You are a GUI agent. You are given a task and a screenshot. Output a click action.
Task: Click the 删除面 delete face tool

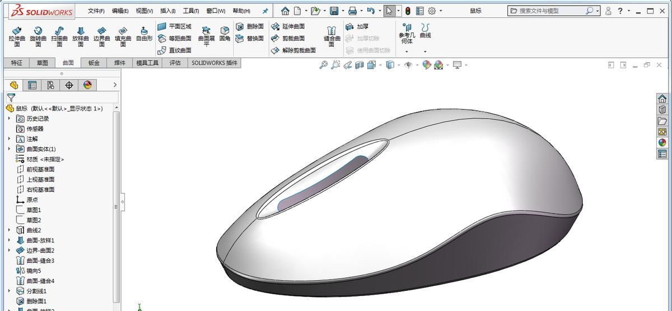click(x=250, y=26)
